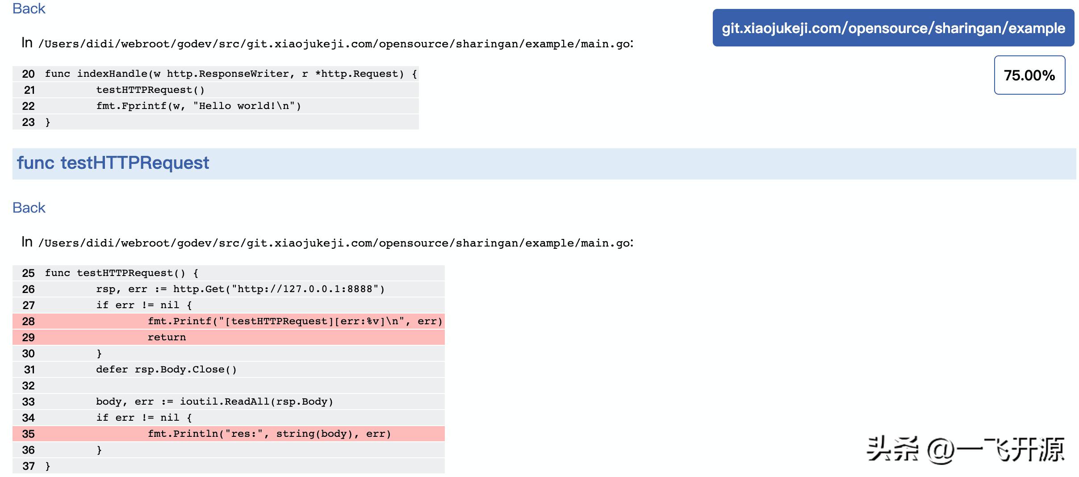
Task: Select line number 25 in the gutter
Action: tap(28, 273)
